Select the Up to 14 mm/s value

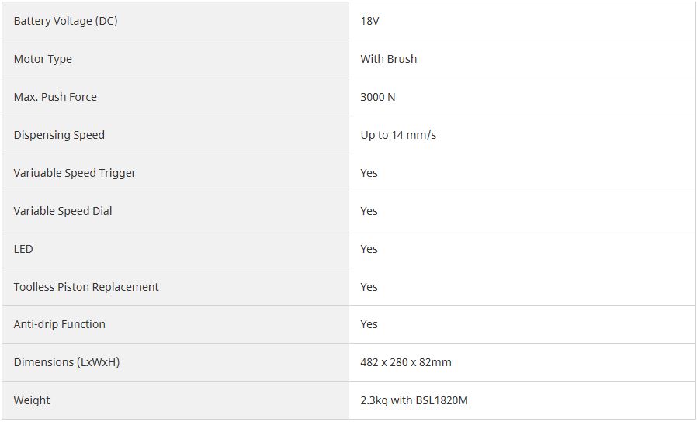(x=398, y=135)
